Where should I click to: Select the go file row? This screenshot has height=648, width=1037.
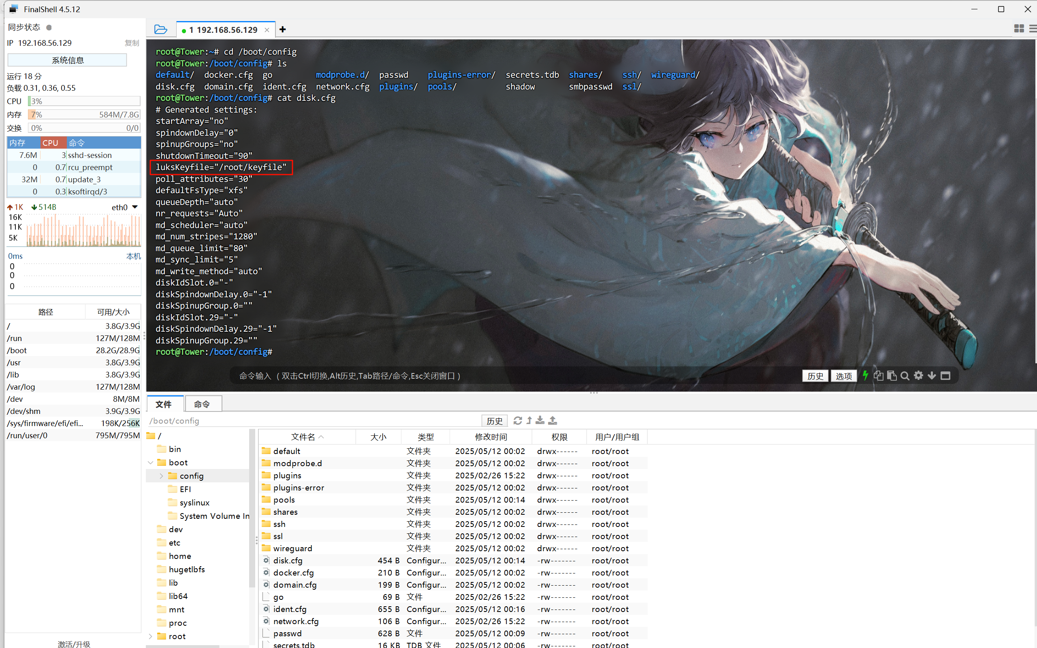[x=454, y=597]
